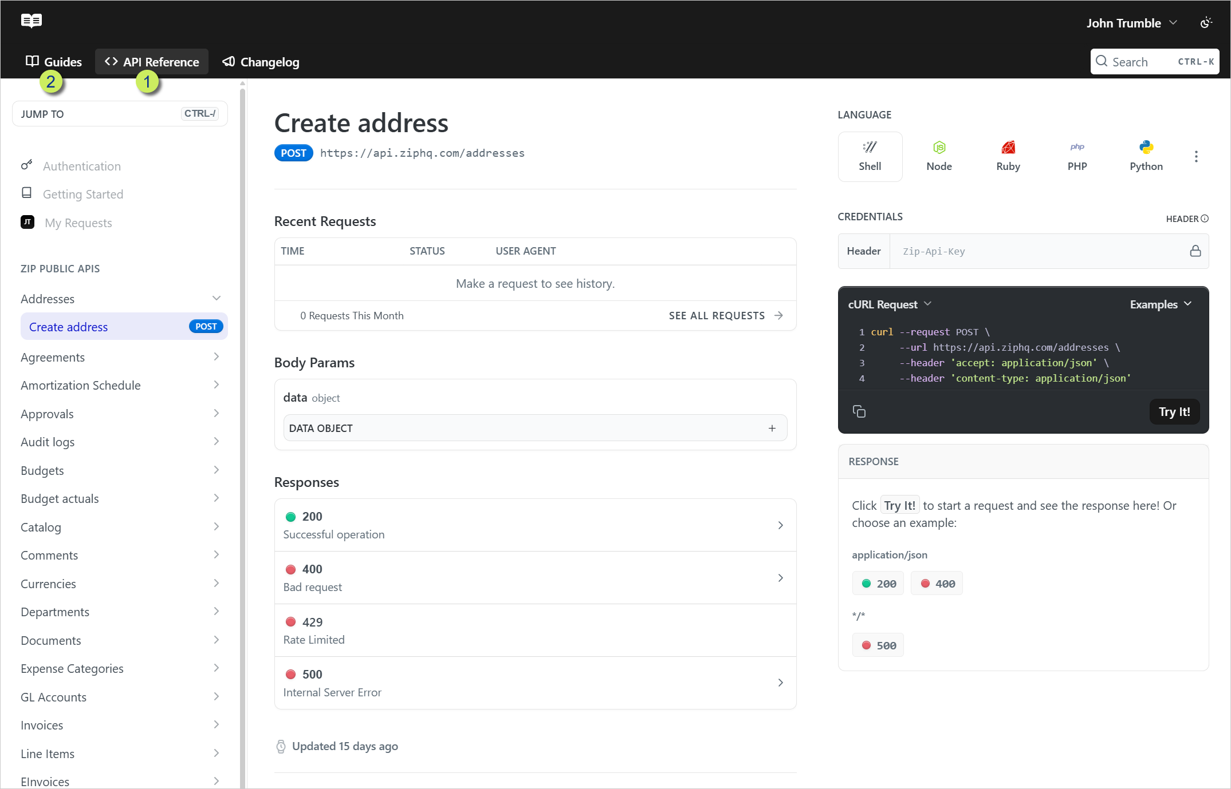Open the Jump To box
The image size is (1231, 789).
pyautogui.click(x=120, y=114)
